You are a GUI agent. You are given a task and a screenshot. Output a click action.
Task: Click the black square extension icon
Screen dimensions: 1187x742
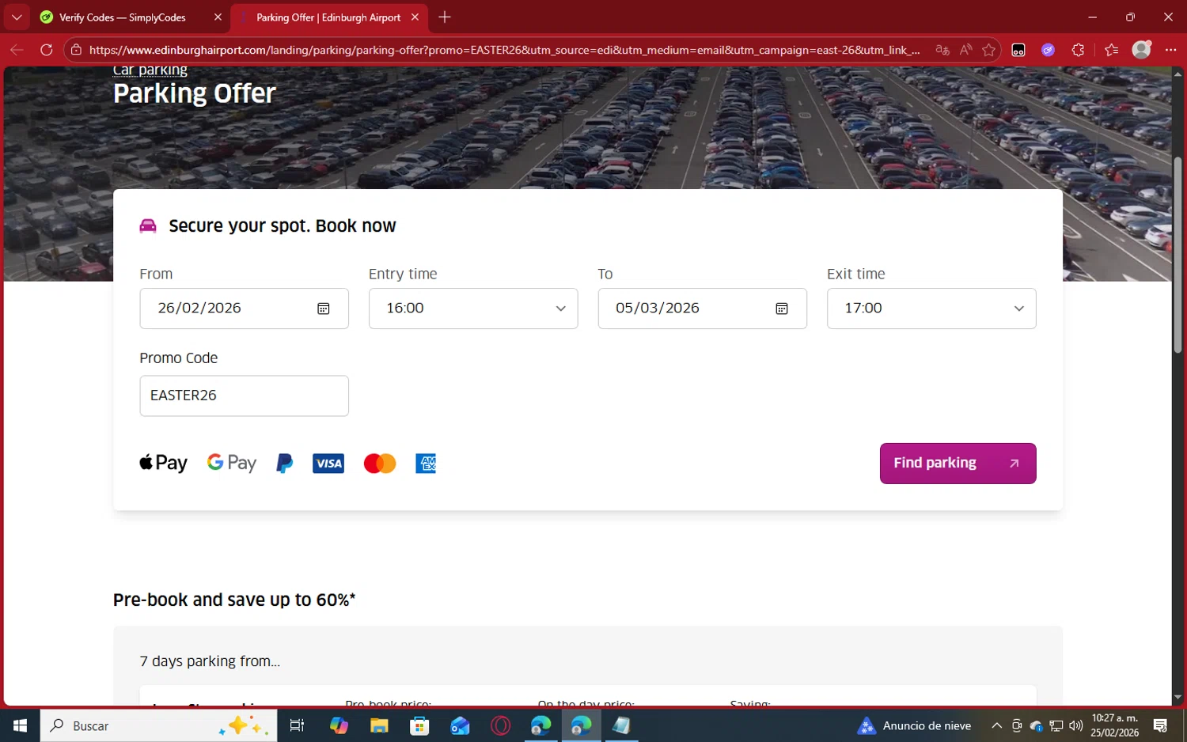tap(1018, 50)
